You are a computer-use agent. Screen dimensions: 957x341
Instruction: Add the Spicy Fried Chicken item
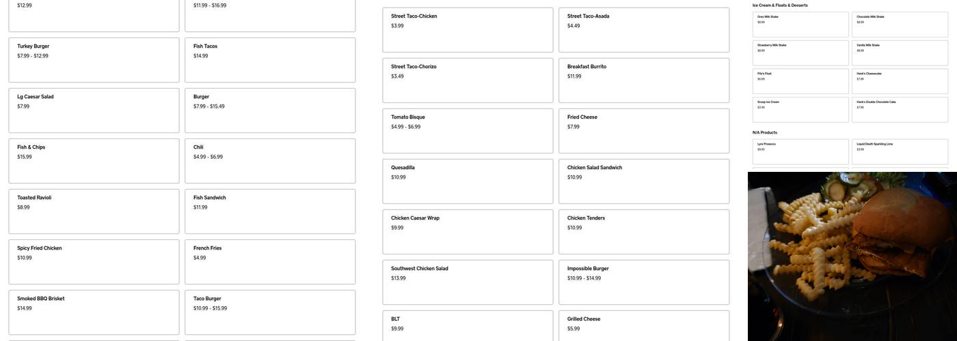94,262
